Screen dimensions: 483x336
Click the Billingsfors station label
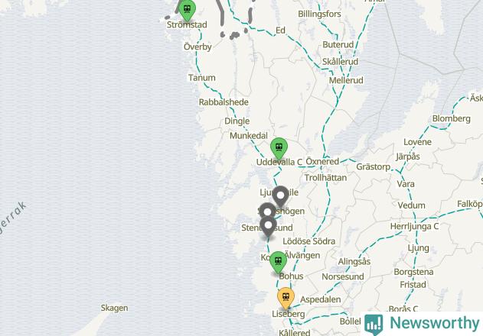pyautogui.click(x=319, y=15)
